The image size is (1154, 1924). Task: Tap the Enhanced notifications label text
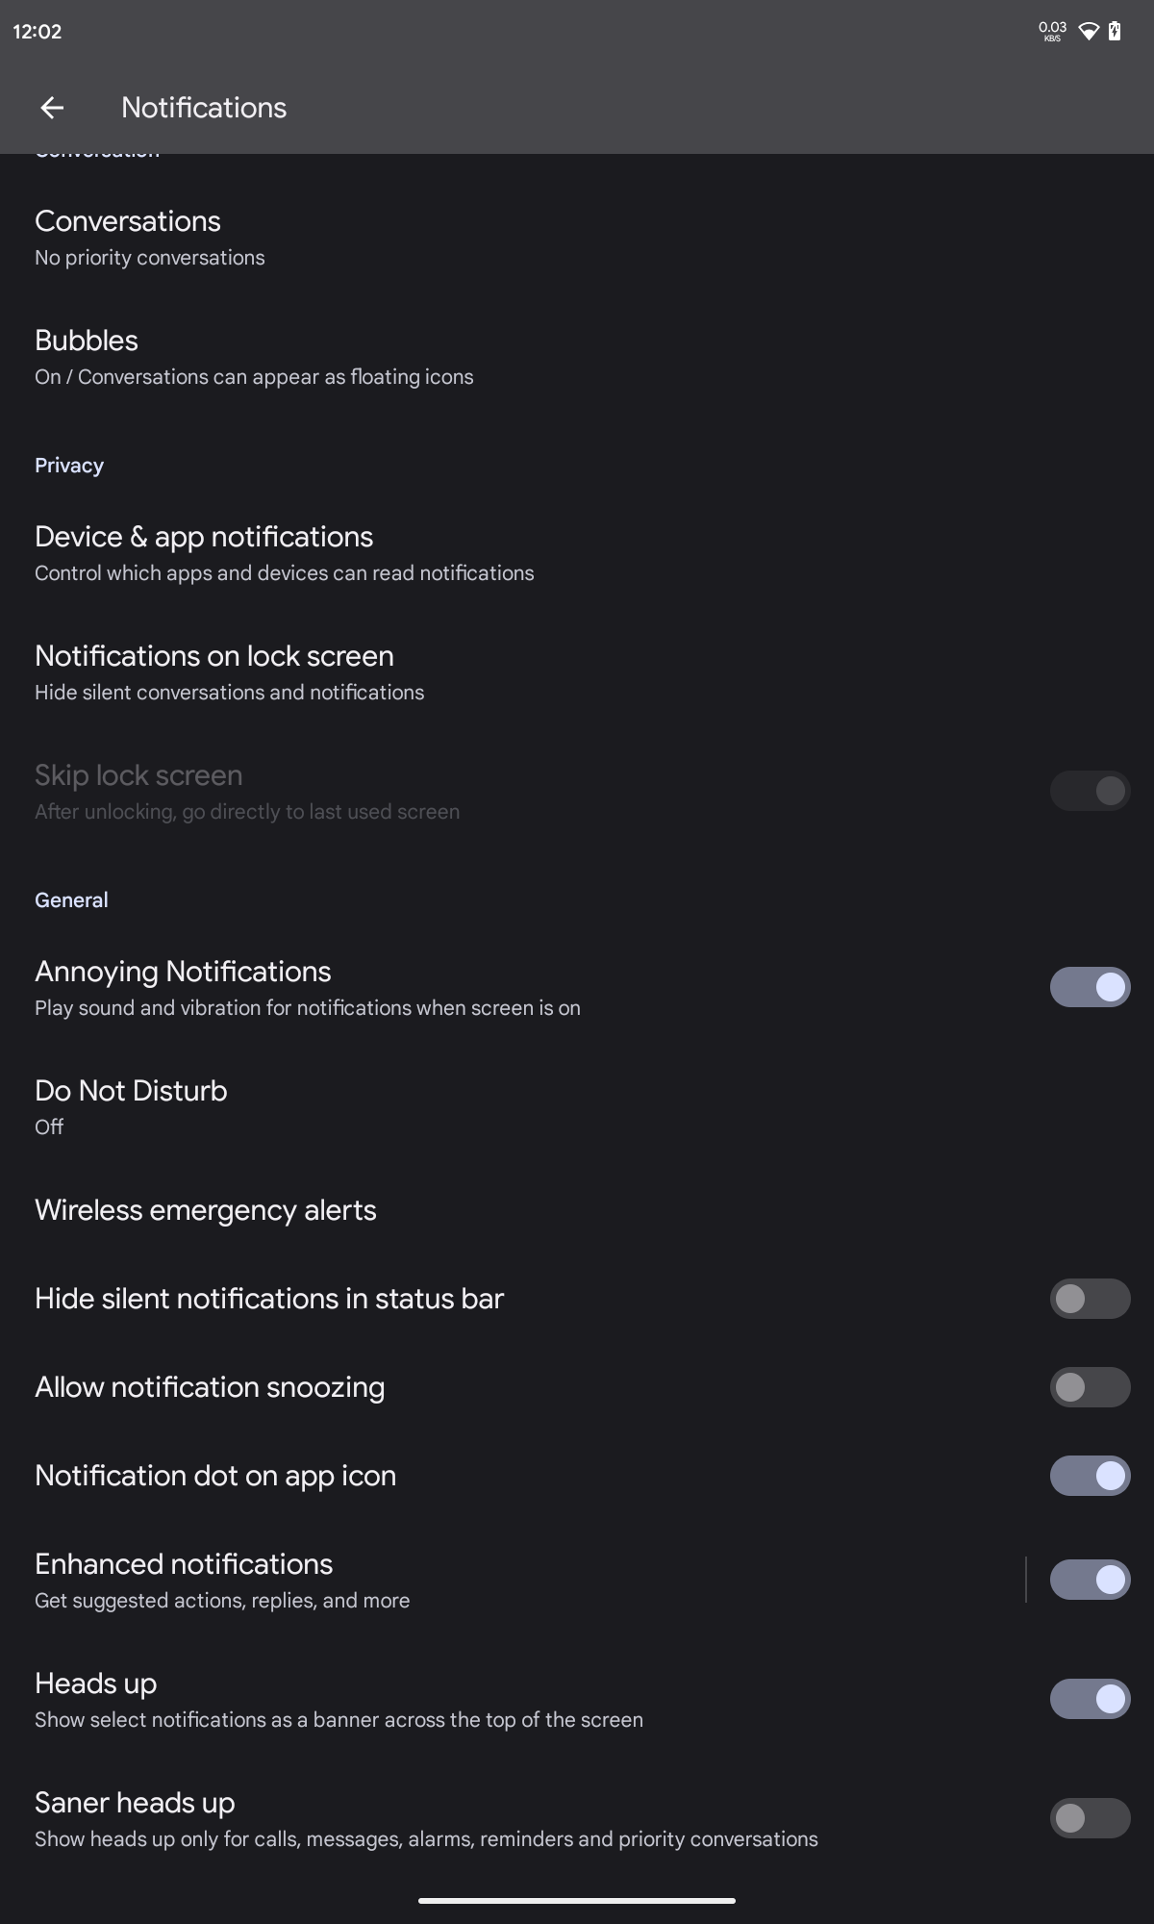tap(184, 1564)
